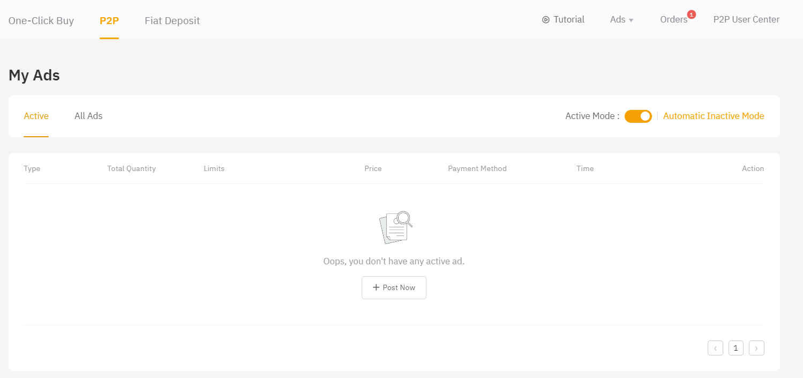Go to the previous page arrow
This screenshot has height=378, width=803.
(x=715, y=348)
